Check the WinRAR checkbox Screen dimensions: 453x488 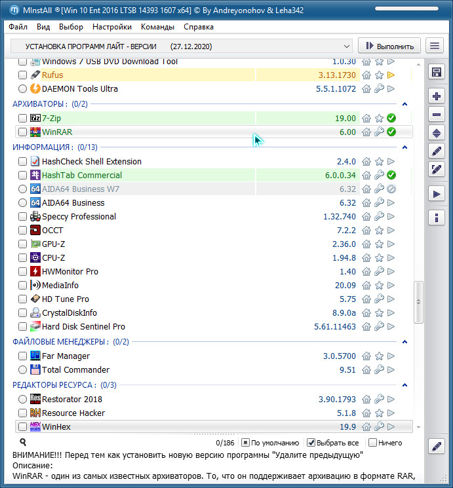coord(22,132)
